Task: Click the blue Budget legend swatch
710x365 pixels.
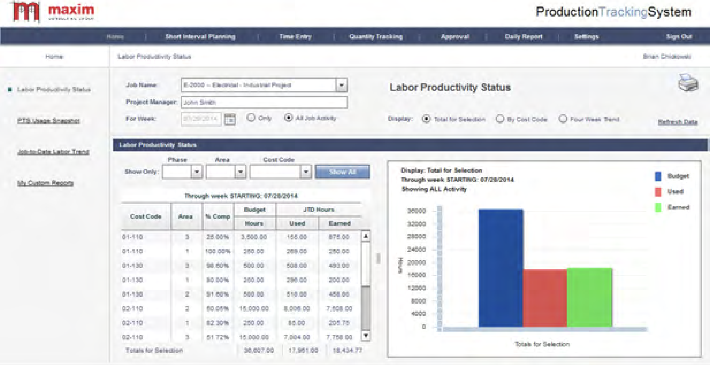Action: [658, 176]
